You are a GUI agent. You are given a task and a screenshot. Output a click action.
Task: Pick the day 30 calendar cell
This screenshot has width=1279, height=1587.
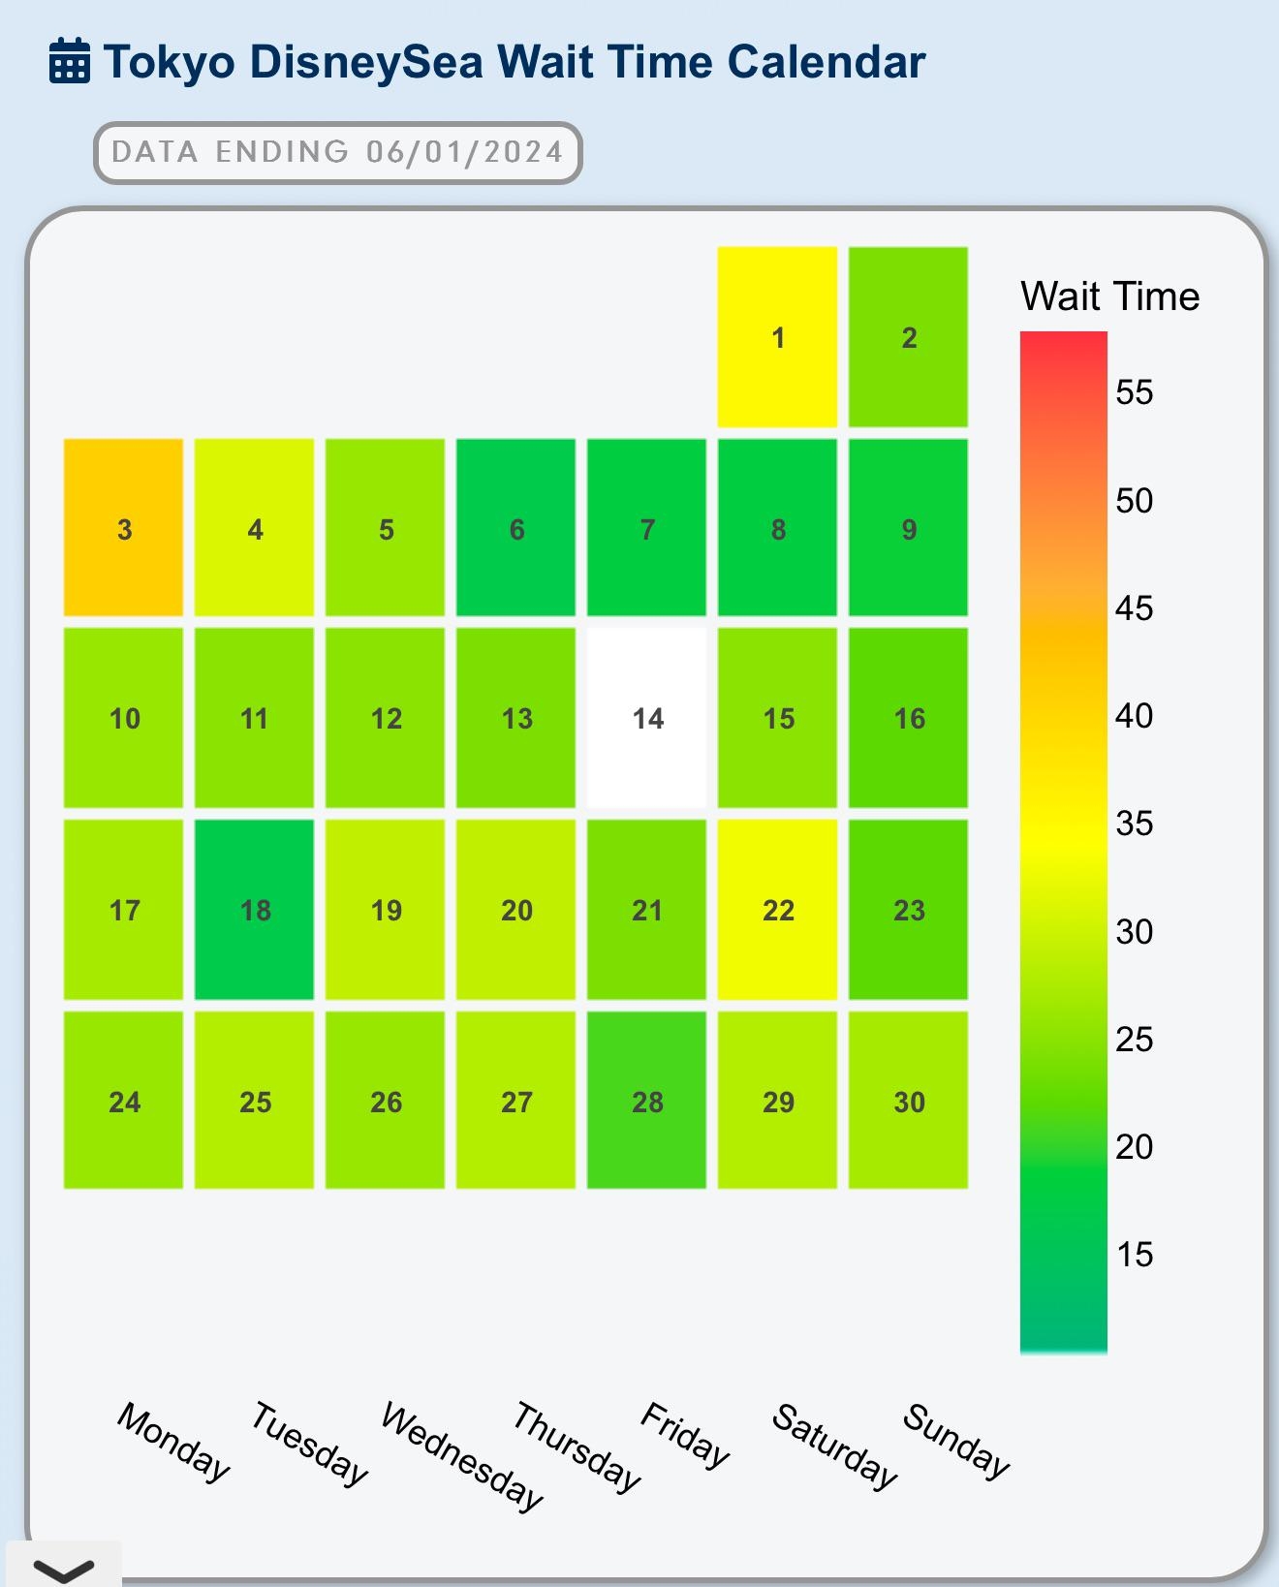pyautogui.click(x=908, y=1100)
